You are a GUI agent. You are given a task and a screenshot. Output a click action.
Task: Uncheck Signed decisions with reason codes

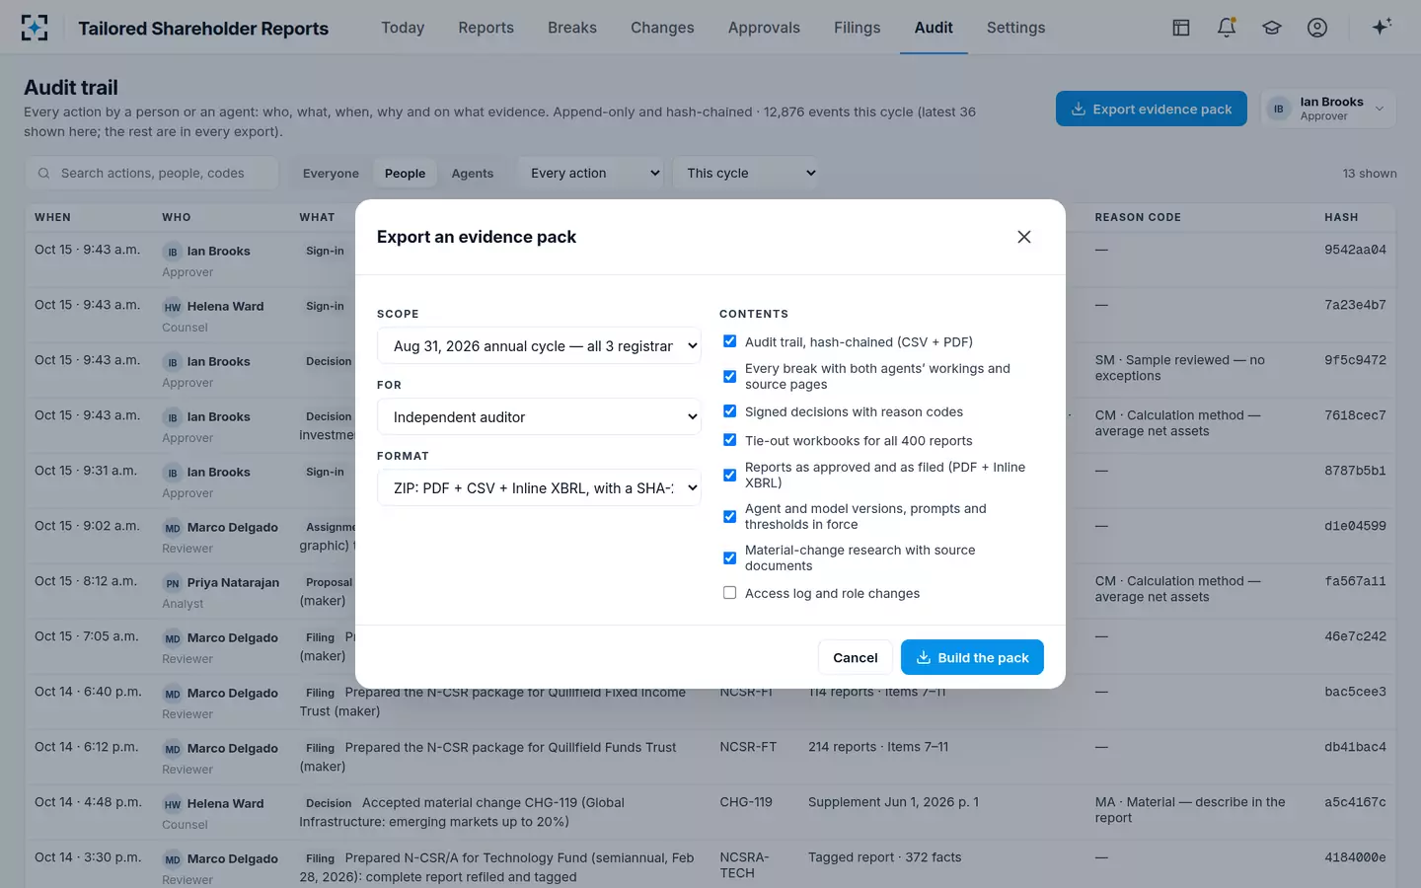tap(729, 411)
